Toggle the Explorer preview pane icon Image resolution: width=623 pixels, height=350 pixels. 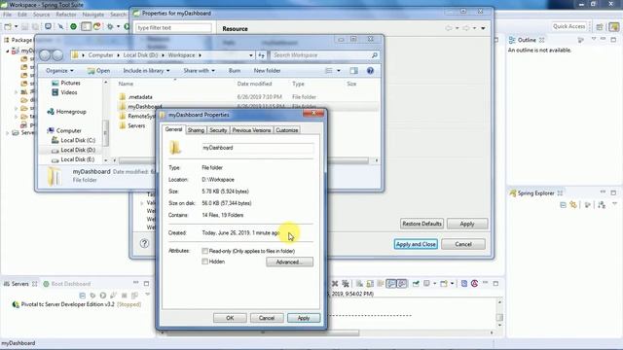tap(353, 71)
